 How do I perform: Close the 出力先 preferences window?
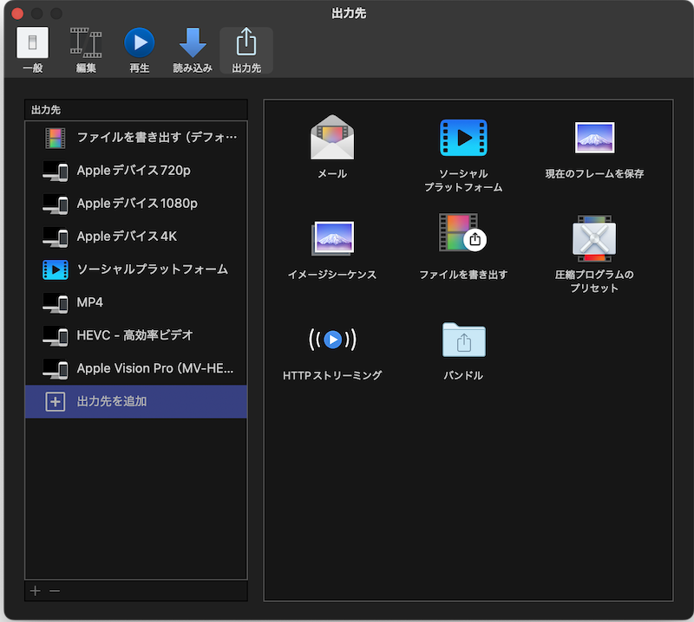(17, 14)
